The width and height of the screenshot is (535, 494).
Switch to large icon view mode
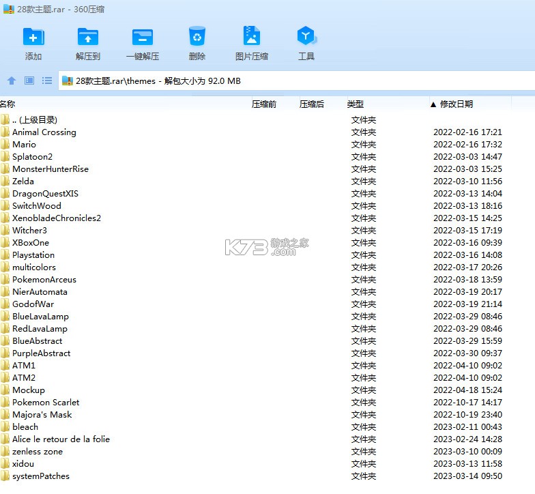pyautogui.click(x=29, y=81)
